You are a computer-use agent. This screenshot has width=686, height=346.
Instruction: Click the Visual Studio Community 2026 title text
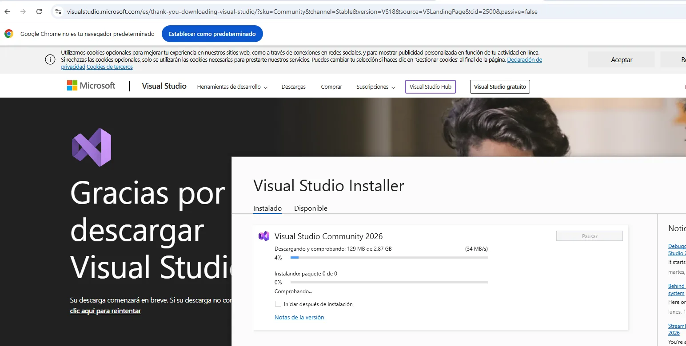click(x=329, y=236)
